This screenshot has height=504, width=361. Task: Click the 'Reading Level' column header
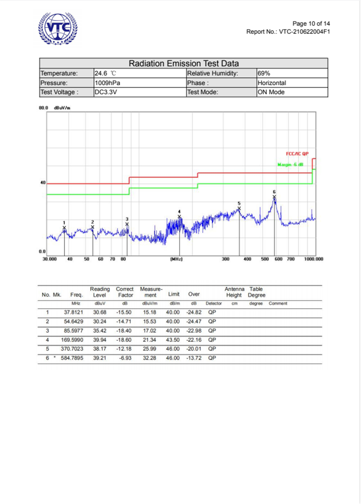100,292
